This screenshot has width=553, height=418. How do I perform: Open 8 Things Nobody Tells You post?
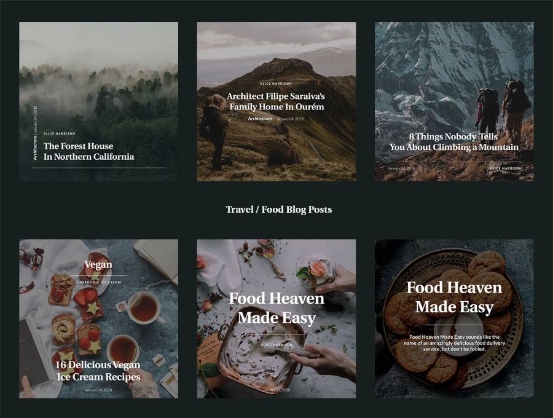pyautogui.click(x=454, y=142)
